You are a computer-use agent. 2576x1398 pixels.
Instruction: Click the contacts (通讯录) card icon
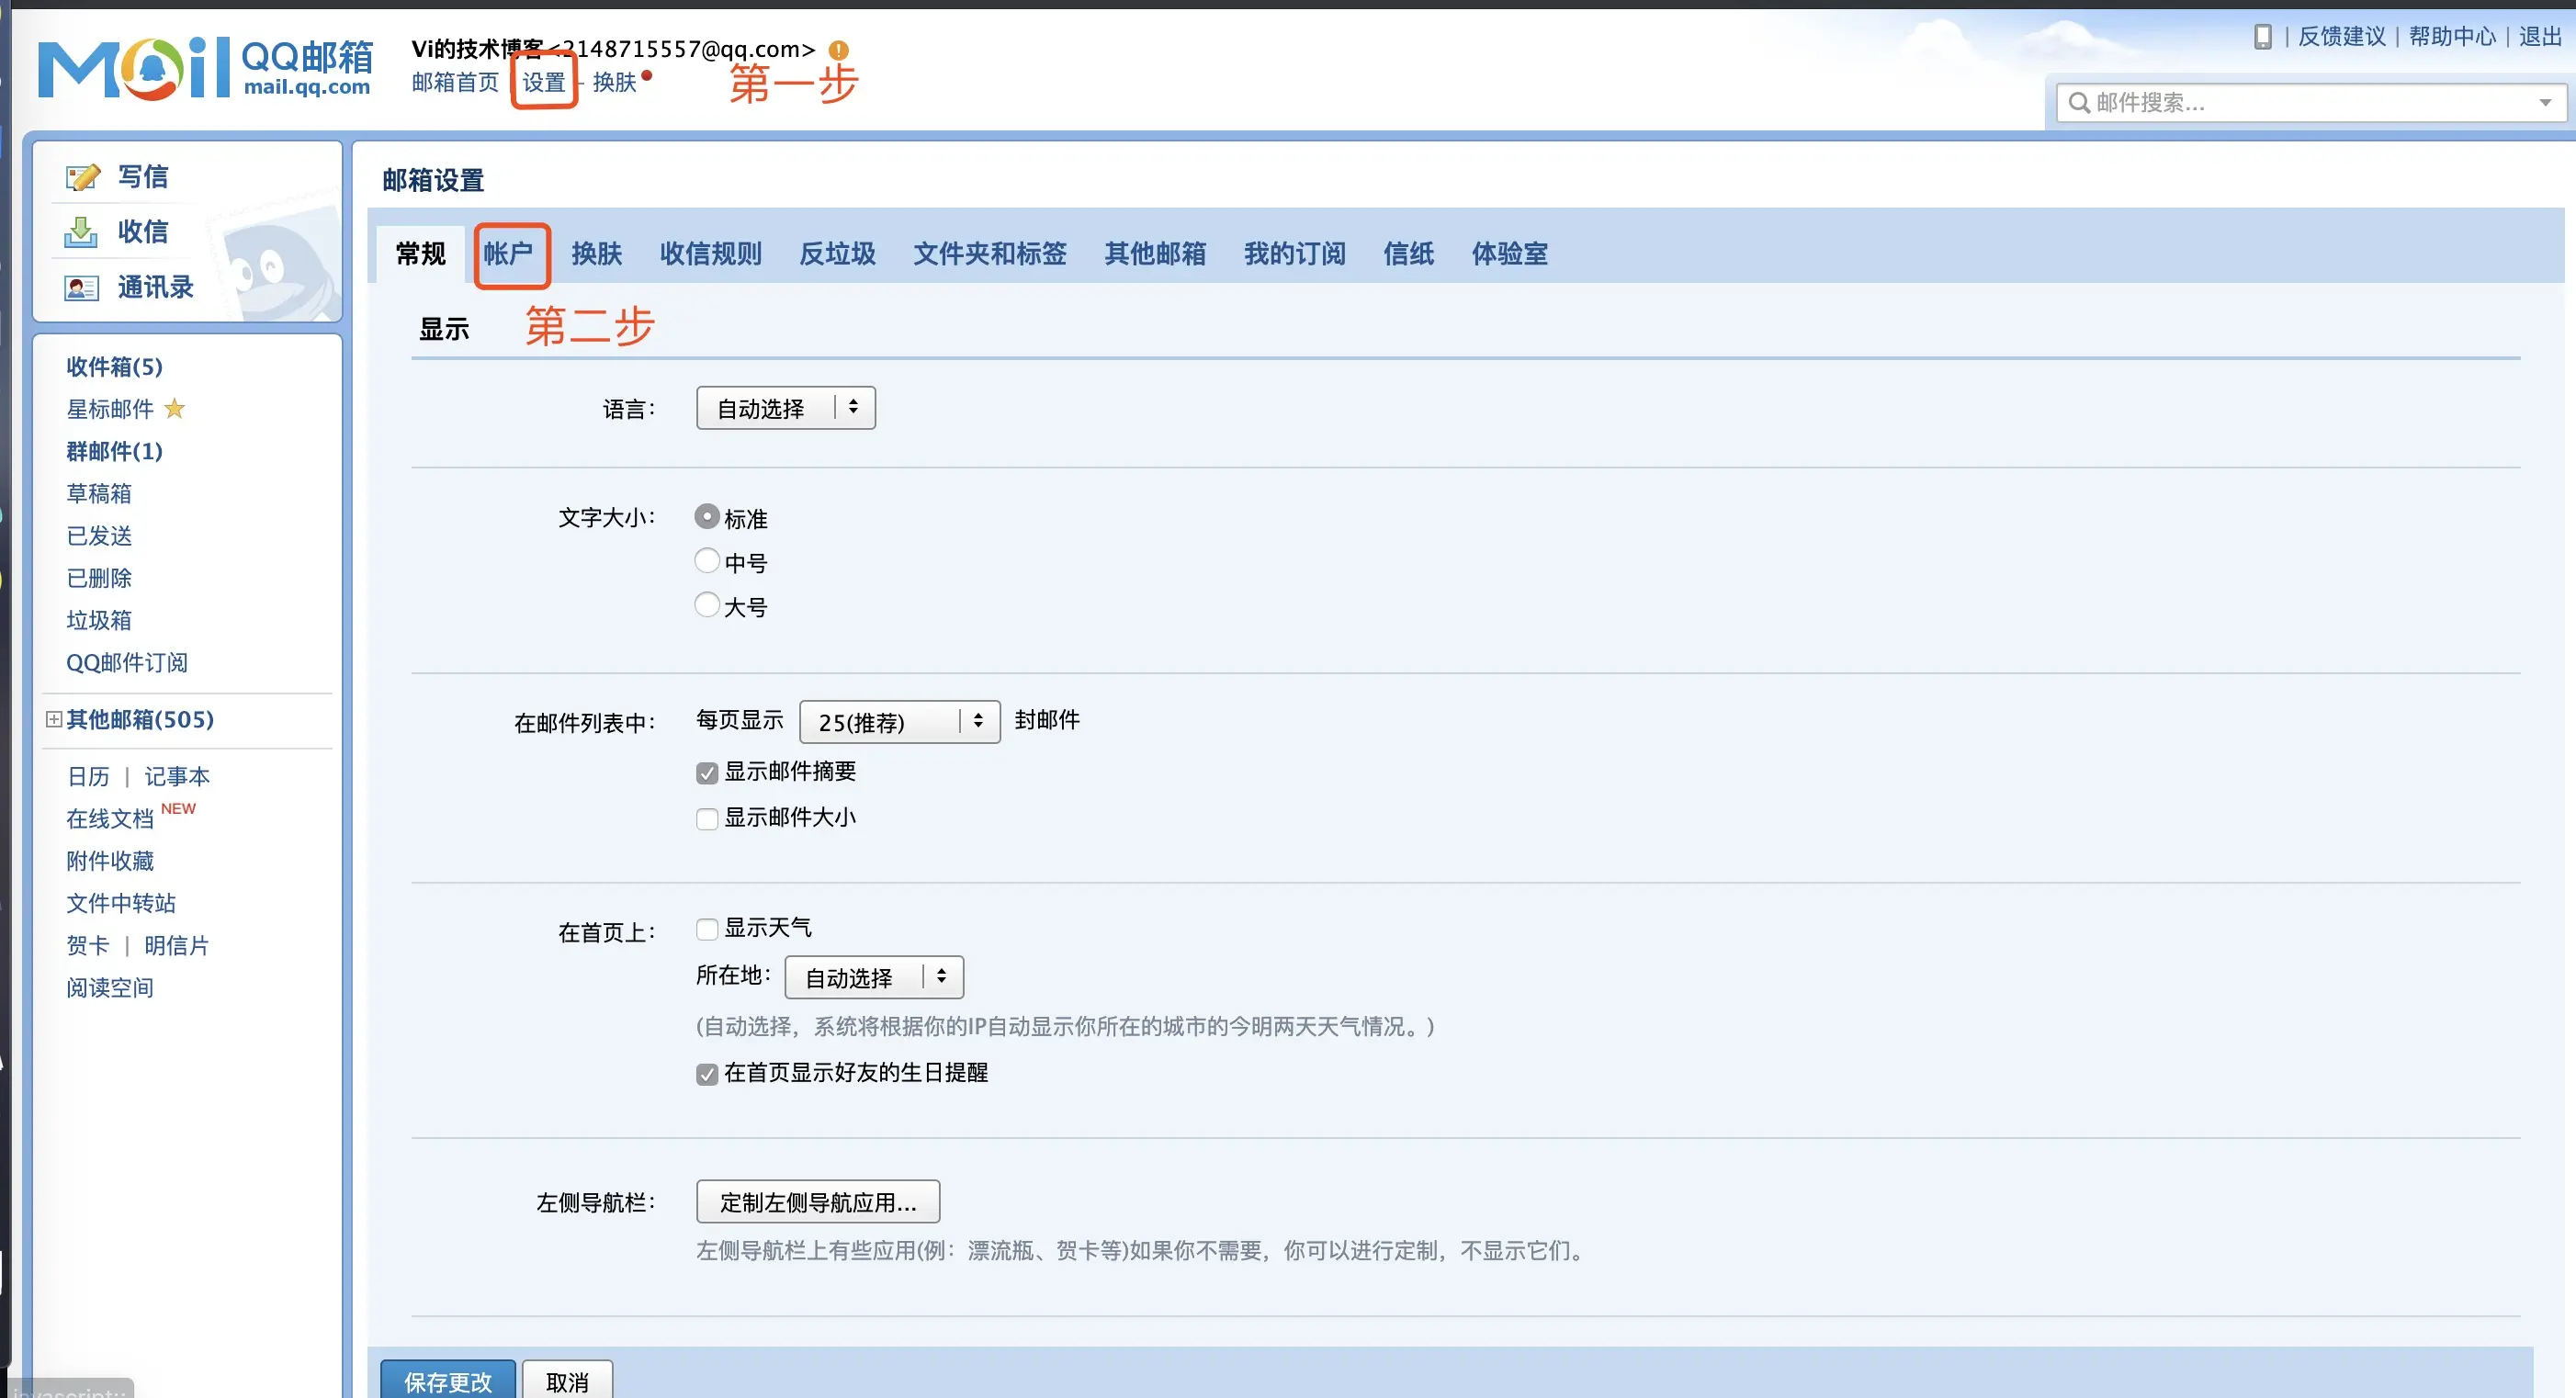pyautogui.click(x=81, y=288)
